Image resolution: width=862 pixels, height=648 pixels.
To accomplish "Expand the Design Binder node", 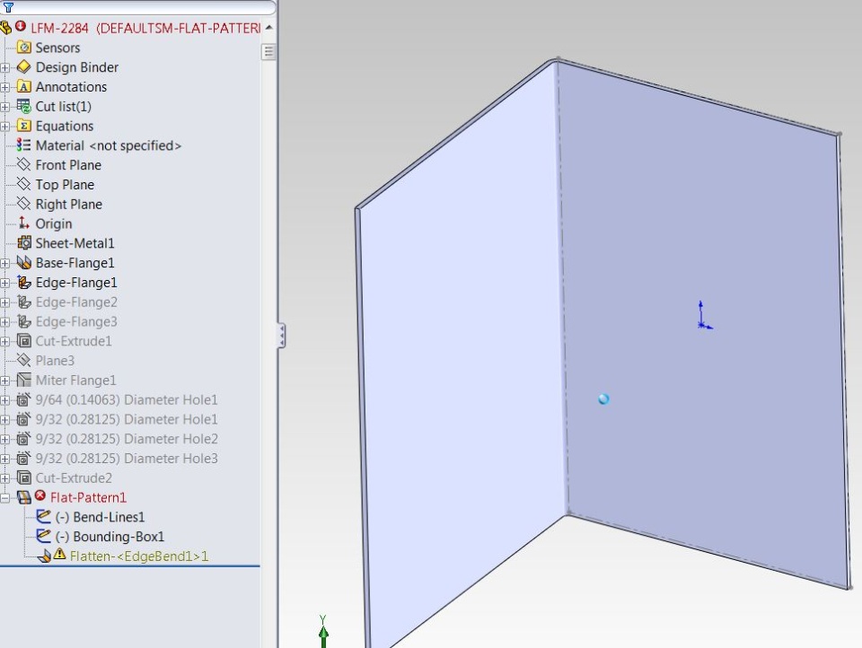I will point(5,67).
